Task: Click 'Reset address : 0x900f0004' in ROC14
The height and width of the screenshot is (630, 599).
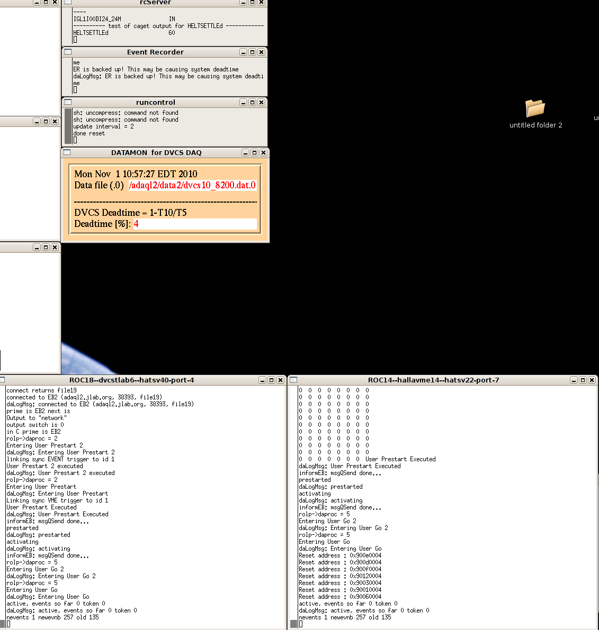Action: point(340,569)
